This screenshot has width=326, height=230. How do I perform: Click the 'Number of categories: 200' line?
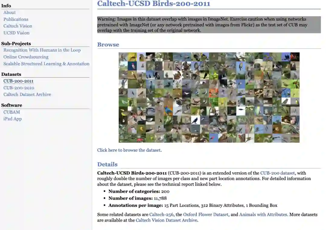click(x=139, y=191)
